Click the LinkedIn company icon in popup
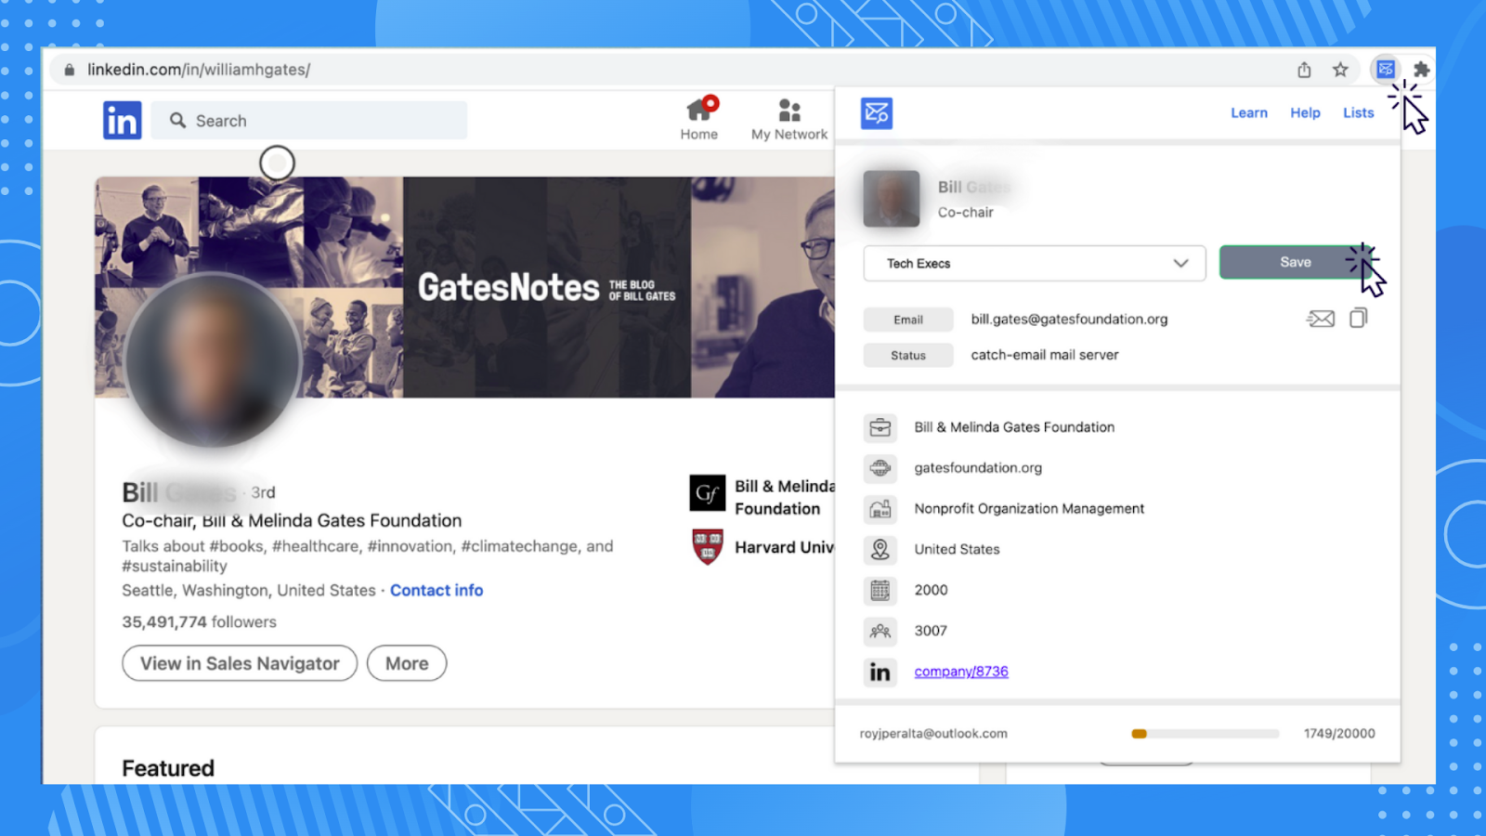Image resolution: width=1486 pixels, height=836 pixels. [880, 672]
